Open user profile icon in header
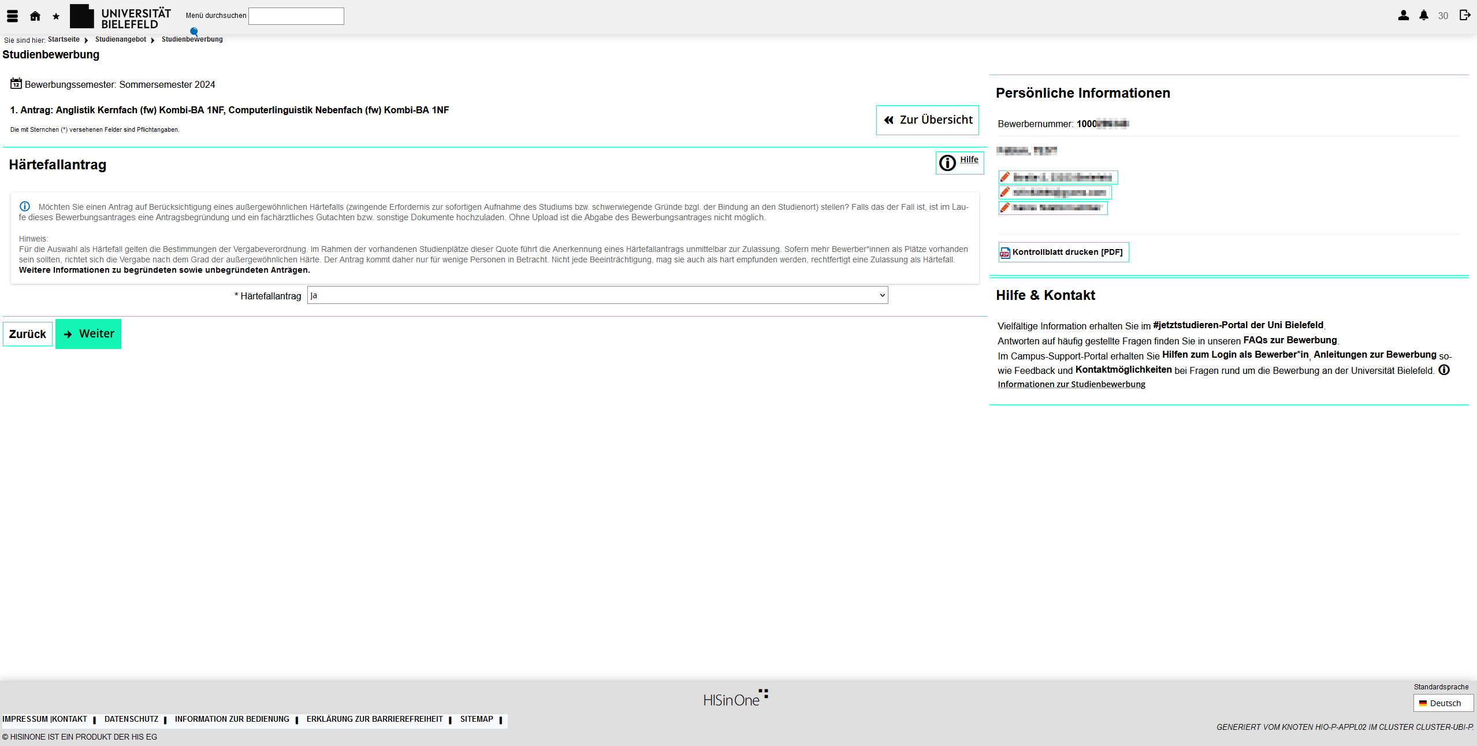Screen dimensions: 1477x746 [1404, 16]
